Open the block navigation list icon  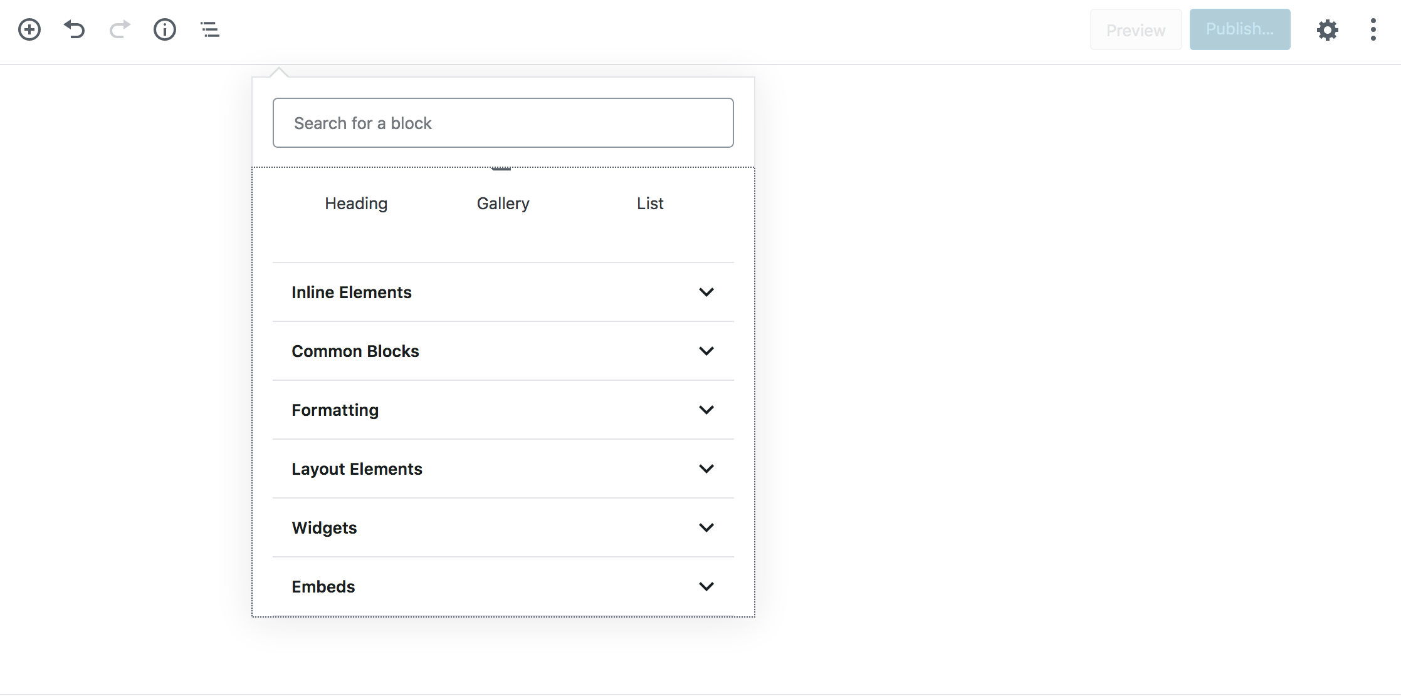pos(210,29)
